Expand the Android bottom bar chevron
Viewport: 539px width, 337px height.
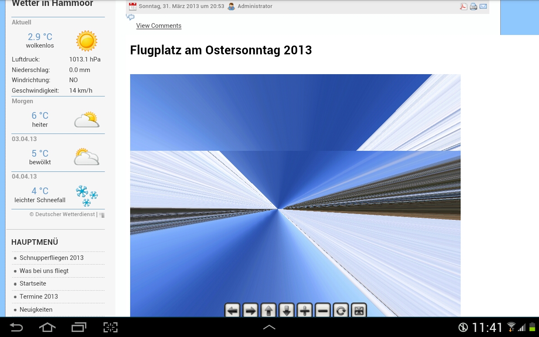pyautogui.click(x=269, y=327)
